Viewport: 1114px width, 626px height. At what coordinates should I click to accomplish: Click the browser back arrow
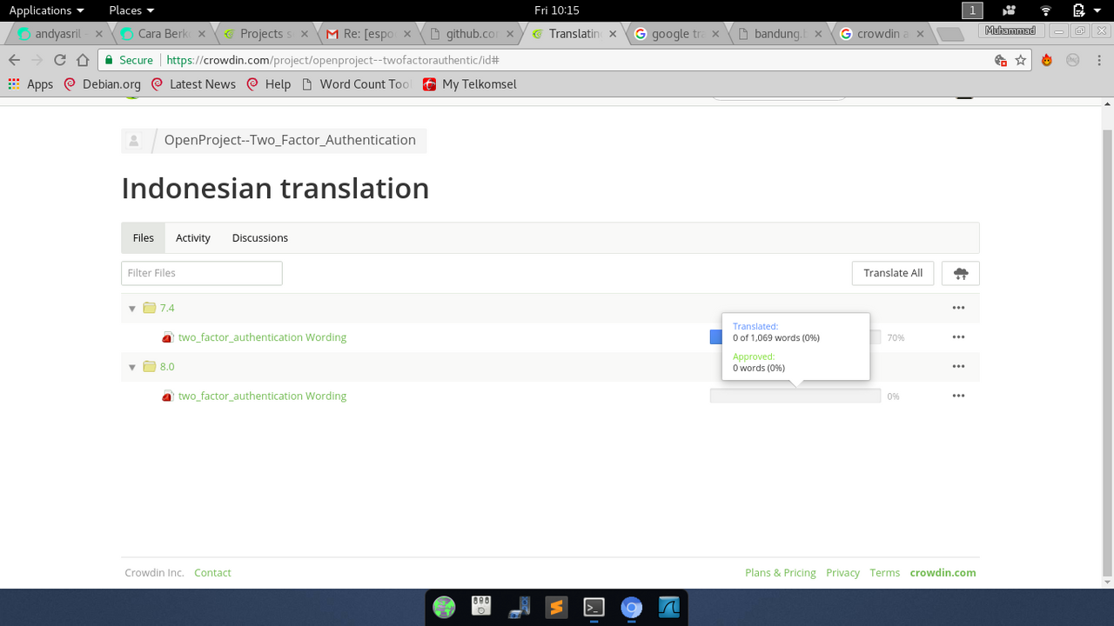click(14, 60)
